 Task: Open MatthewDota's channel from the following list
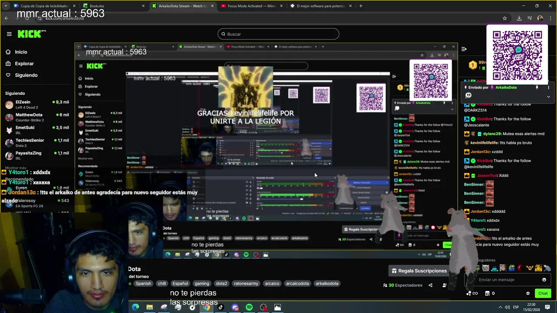click(x=37, y=117)
